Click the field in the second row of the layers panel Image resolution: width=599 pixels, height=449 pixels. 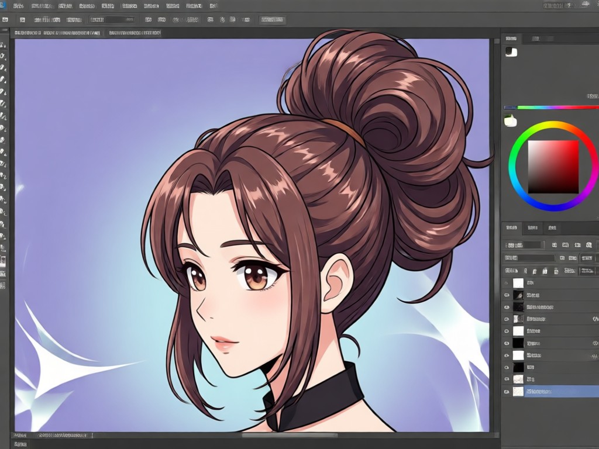pos(529,258)
